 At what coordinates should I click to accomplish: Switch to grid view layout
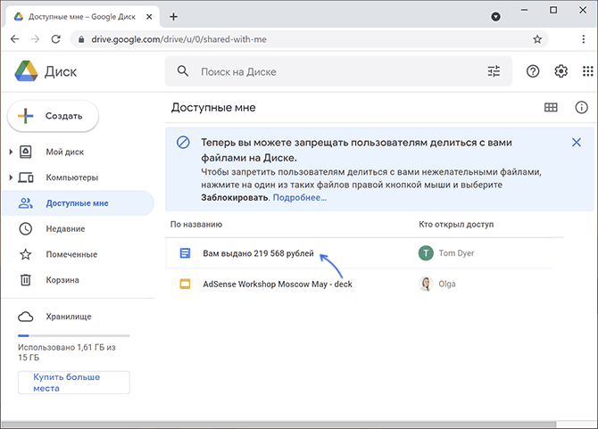551,107
